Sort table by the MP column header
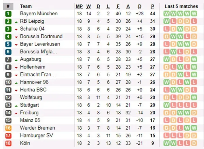The width and height of the screenshot is (204, 149). tap(79, 6)
